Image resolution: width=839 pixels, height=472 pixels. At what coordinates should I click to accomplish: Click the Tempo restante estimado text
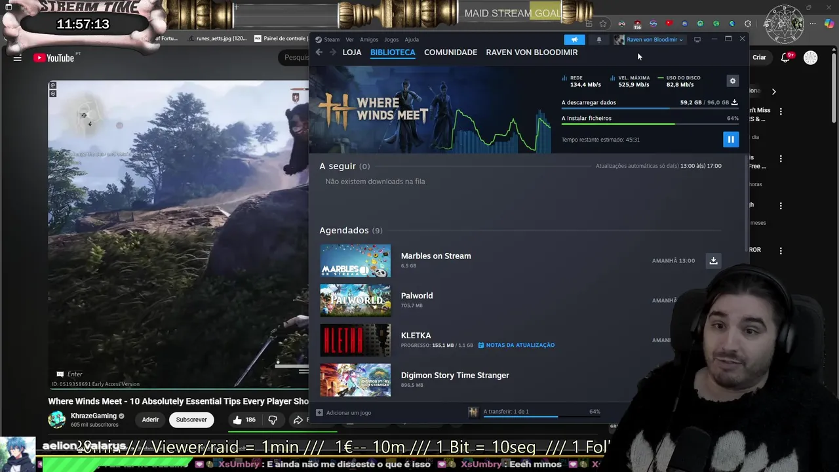[x=600, y=140]
